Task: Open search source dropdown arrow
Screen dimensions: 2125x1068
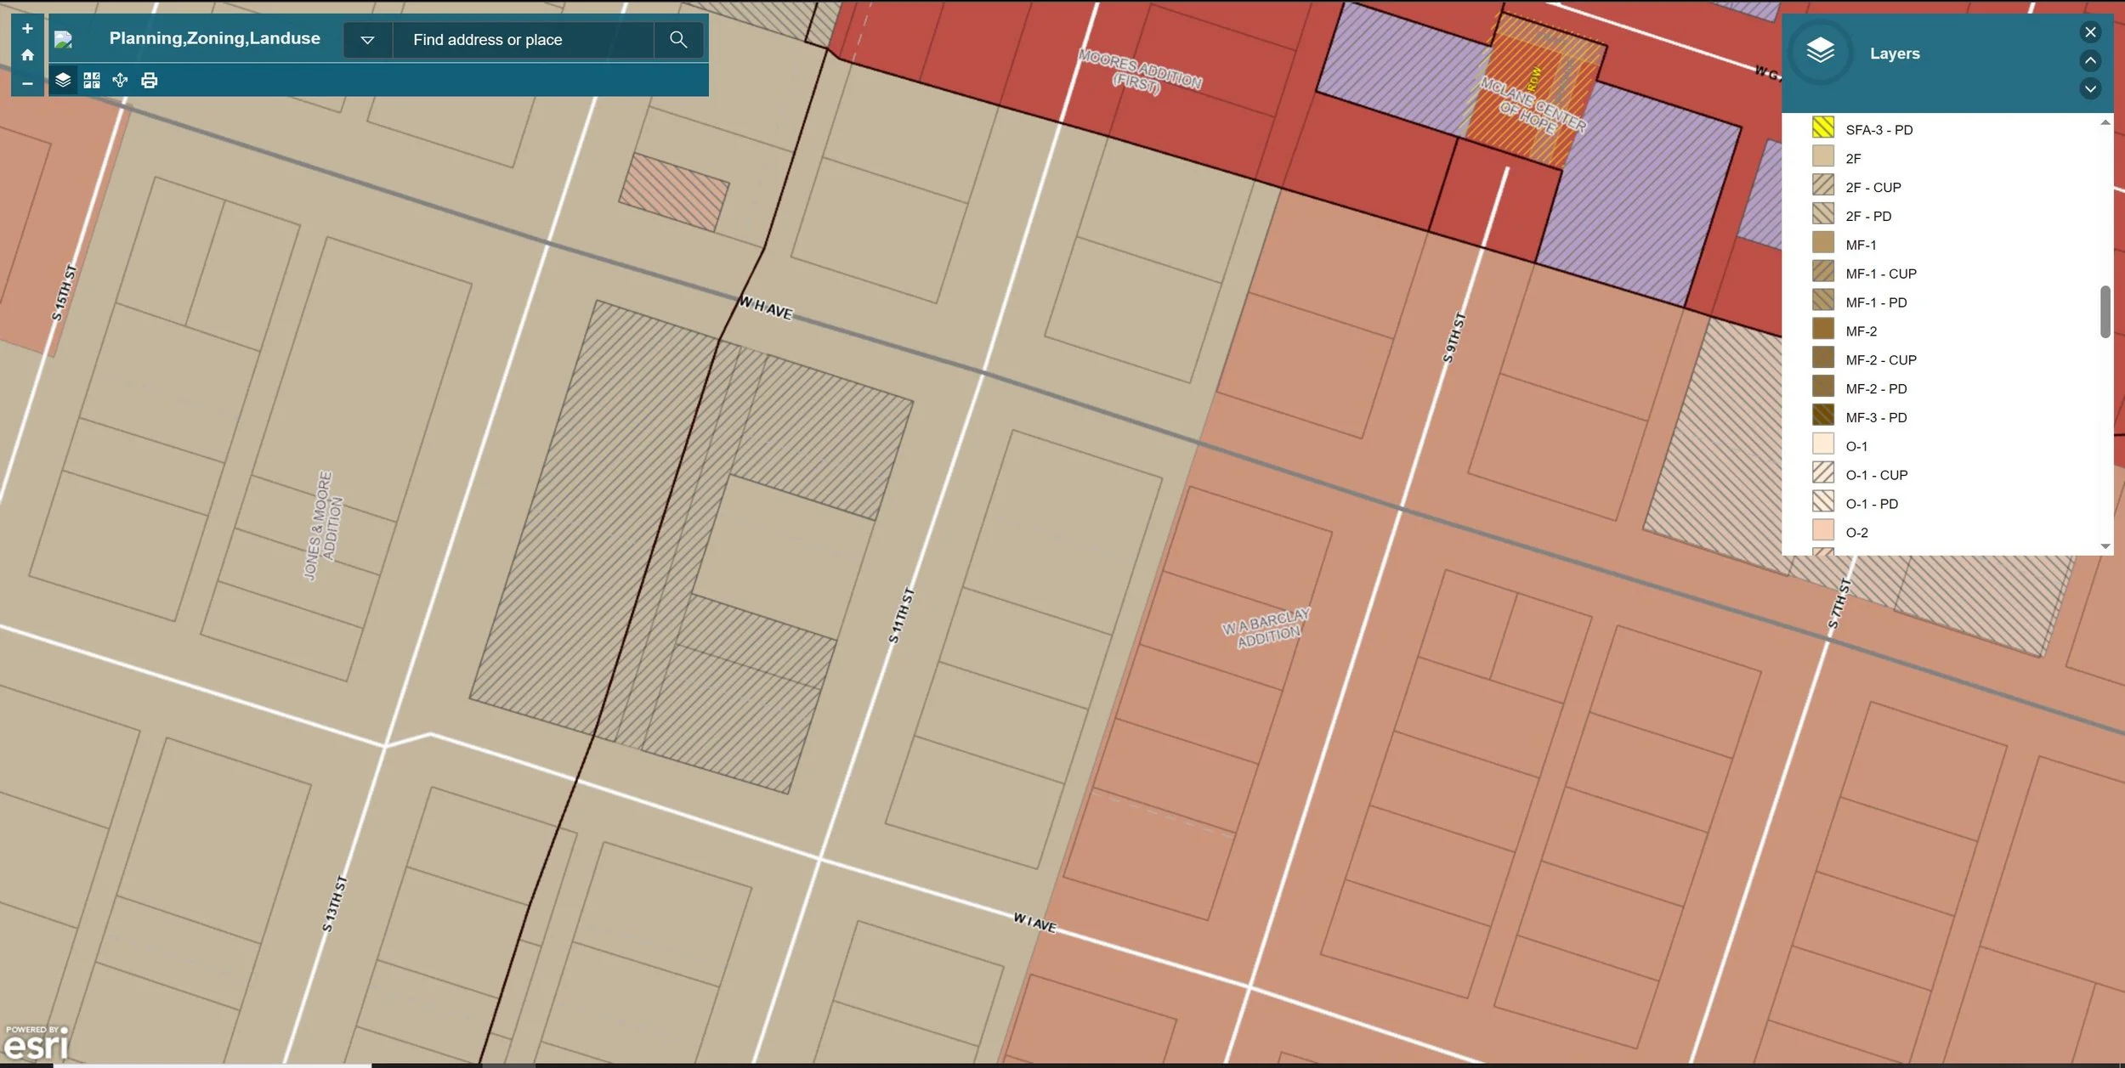Action: point(367,39)
